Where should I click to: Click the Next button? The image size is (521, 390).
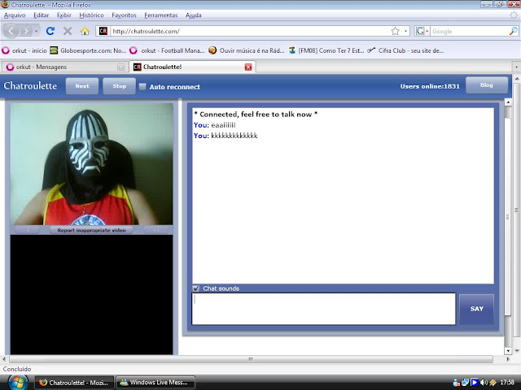[x=82, y=86]
